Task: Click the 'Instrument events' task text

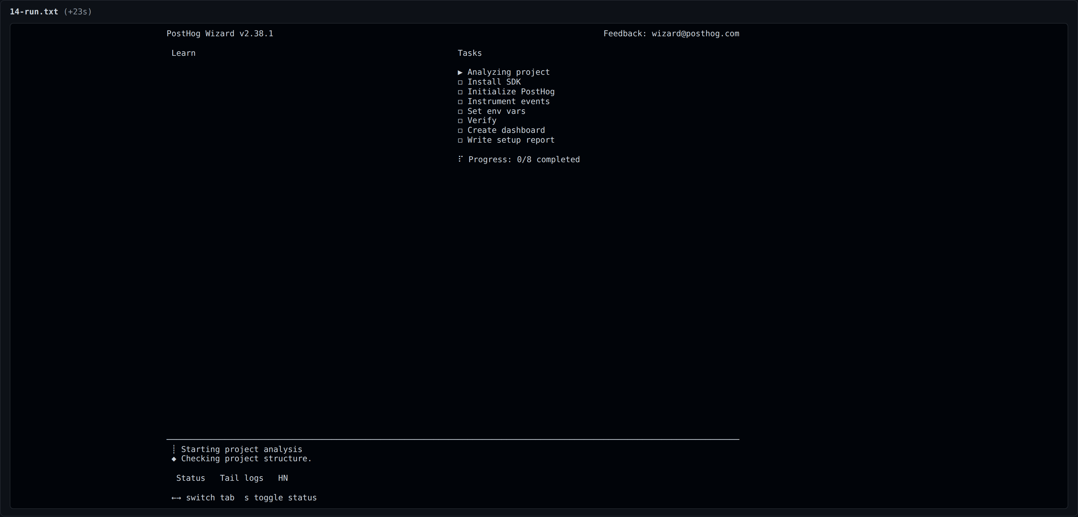Action: [508, 102]
